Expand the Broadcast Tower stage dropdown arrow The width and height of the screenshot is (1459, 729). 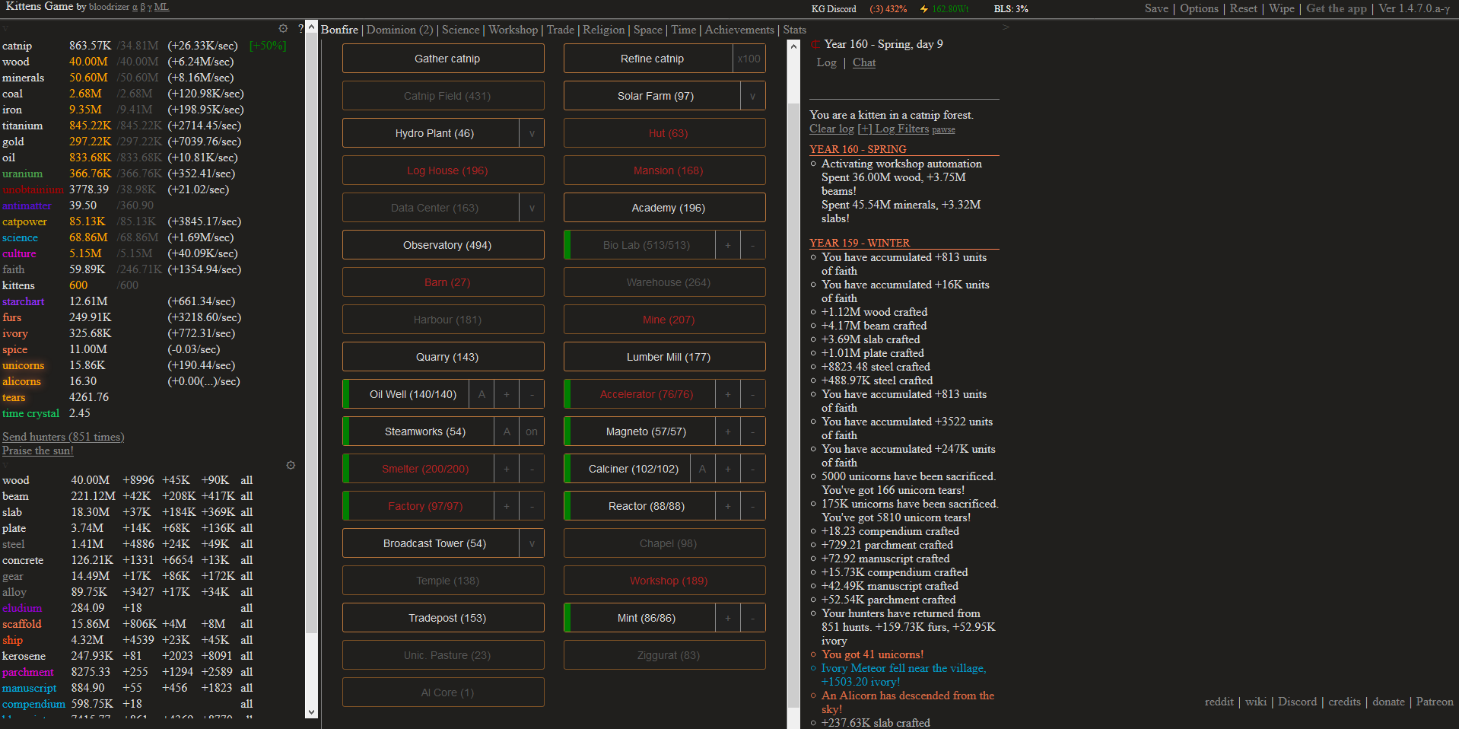(532, 543)
